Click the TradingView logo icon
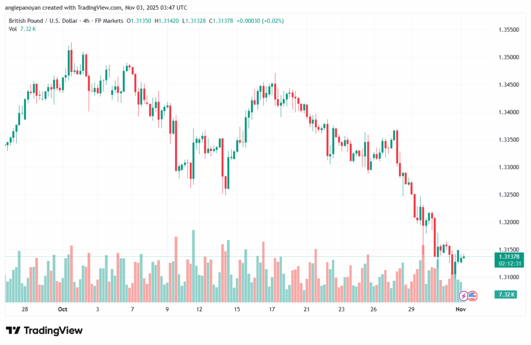The height and width of the screenshot is (345, 531). pos(13,330)
